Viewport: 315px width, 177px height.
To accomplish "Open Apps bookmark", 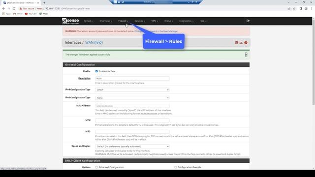I will (x=6, y=14).
